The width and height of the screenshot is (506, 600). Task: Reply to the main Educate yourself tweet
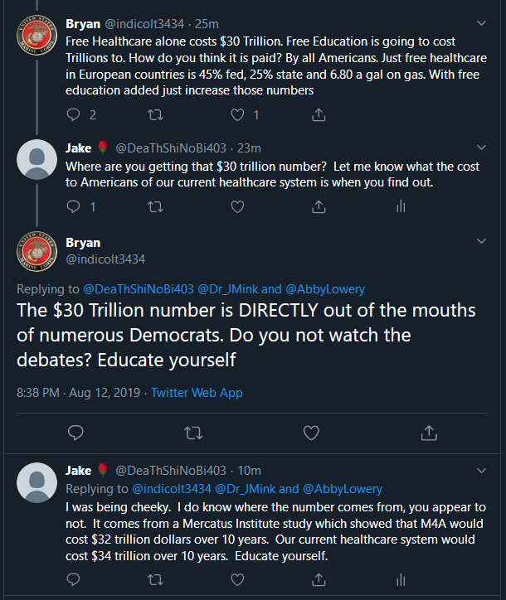coord(75,432)
